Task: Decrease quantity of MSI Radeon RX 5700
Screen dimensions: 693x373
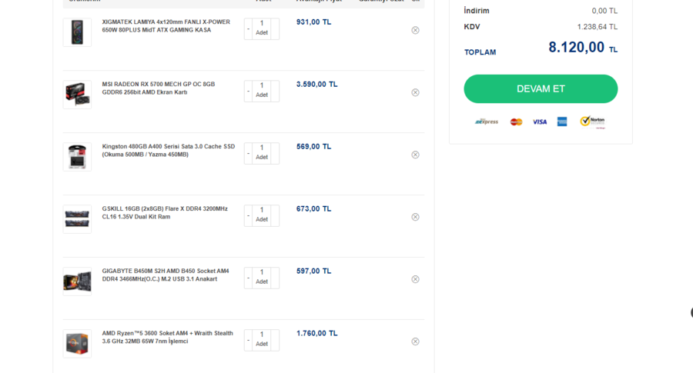Action: pyautogui.click(x=248, y=92)
